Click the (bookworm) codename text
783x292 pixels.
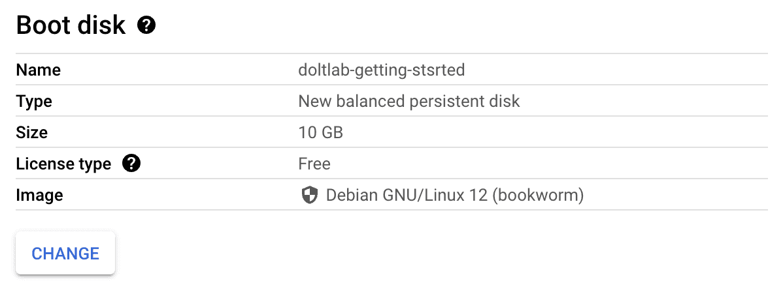[x=538, y=195]
